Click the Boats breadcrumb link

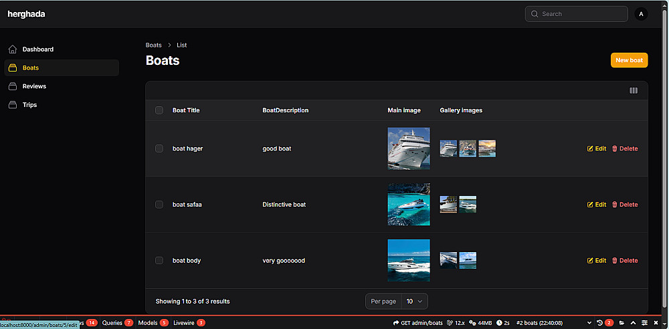point(154,45)
